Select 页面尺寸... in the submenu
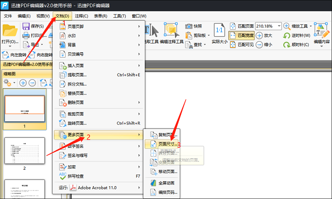The height and width of the screenshot is (199, 332). tap(162, 144)
